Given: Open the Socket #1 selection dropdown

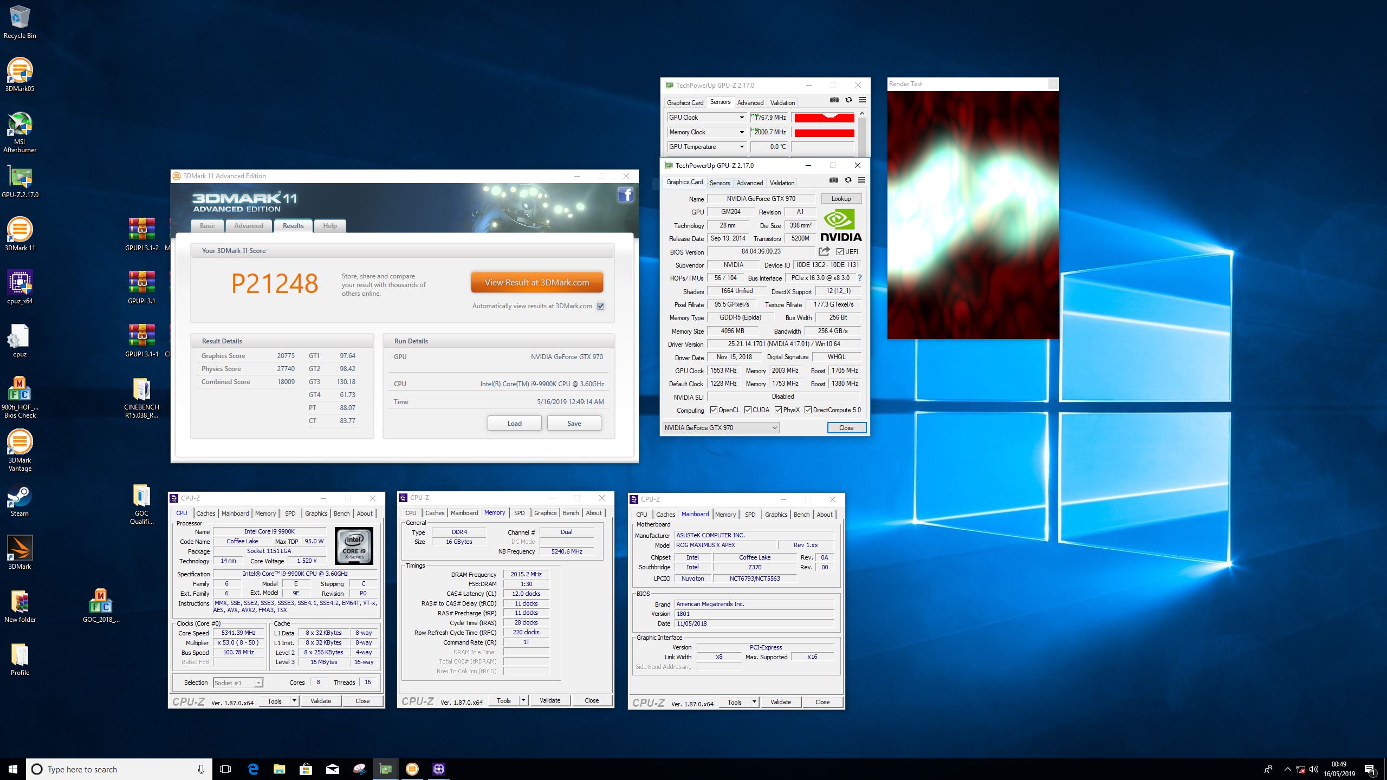Looking at the screenshot, I should [238, 682].
